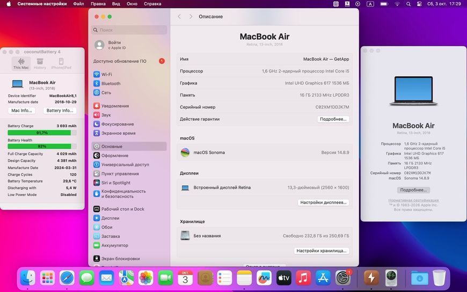Click Mac Info button in coconutBattery
467x292 pixels.
21,111
